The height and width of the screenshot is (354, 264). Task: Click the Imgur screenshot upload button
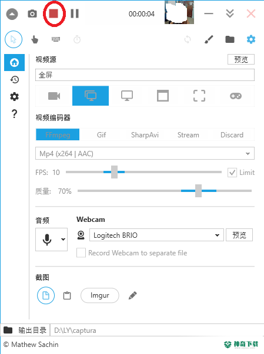click(100, 295)
